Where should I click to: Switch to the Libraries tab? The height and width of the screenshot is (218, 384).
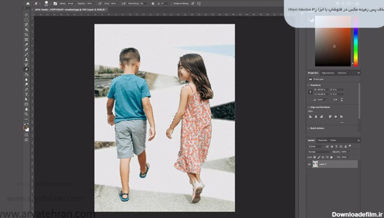342,73
